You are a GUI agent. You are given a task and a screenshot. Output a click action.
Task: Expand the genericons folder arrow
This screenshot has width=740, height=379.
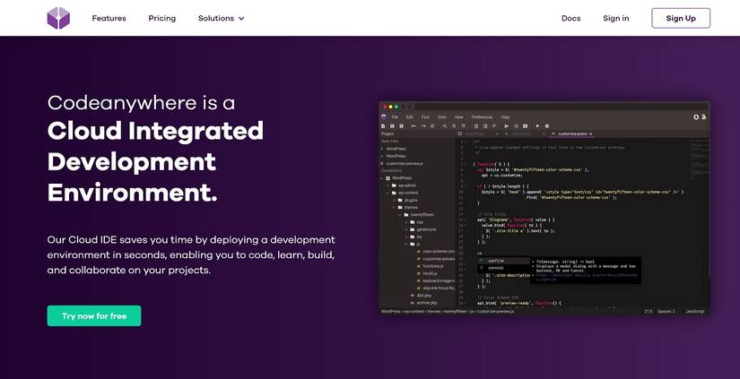(406, 229)
